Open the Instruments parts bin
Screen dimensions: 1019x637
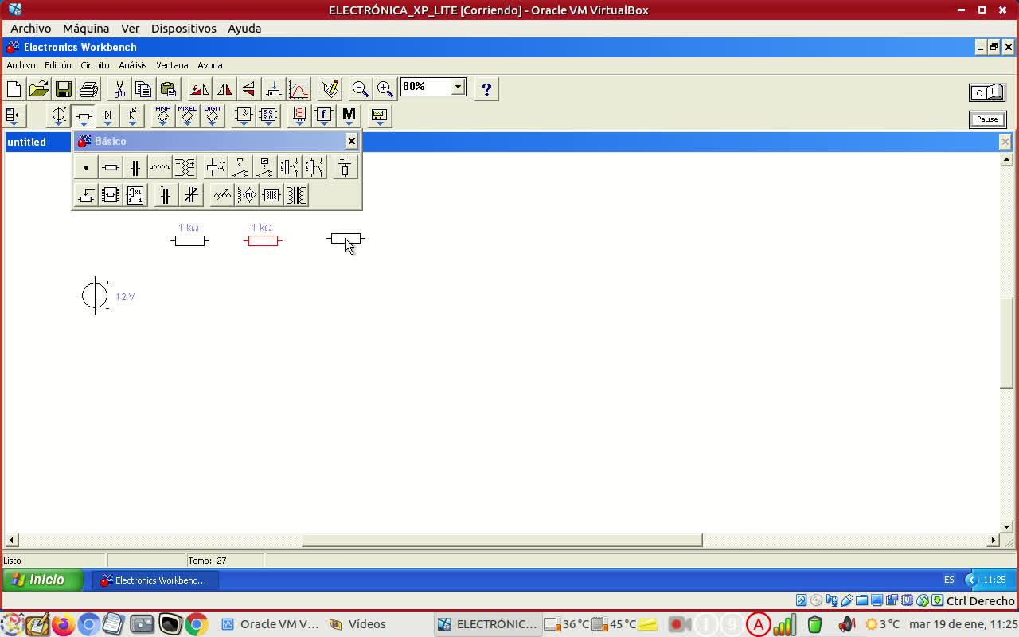380,116
